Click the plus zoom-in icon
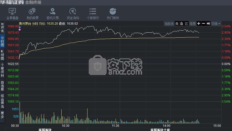Viewport: 232px width, 131px height. click(199, 24)
